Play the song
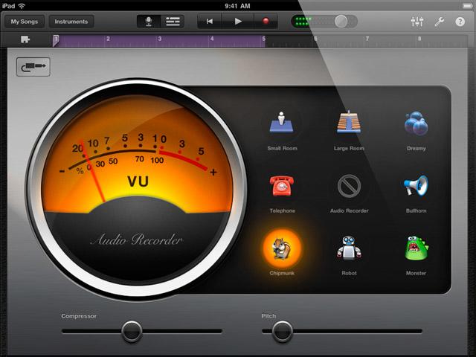This screenshot has width=476, height=357. coord(238,22)
